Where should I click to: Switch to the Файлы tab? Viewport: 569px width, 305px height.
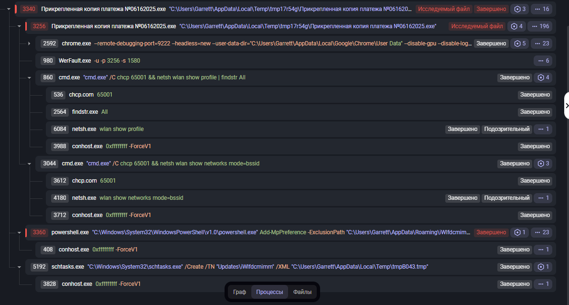tap(302, 292)
